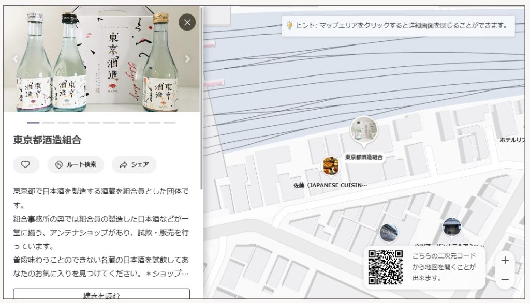The width and height of the screenshot is (530, 303).
Task: Zoom in on the map
Action: tap(505, 261)
